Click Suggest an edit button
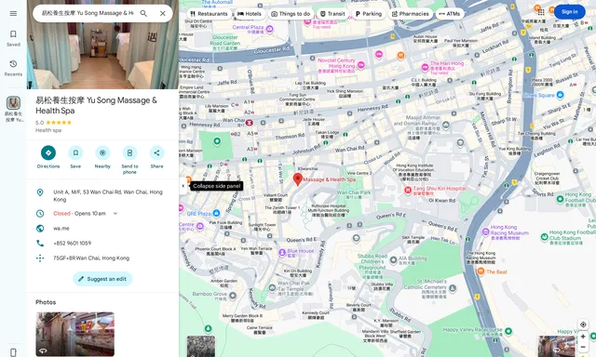The height and width of the screenshot is (357, 596). (102, 279)
